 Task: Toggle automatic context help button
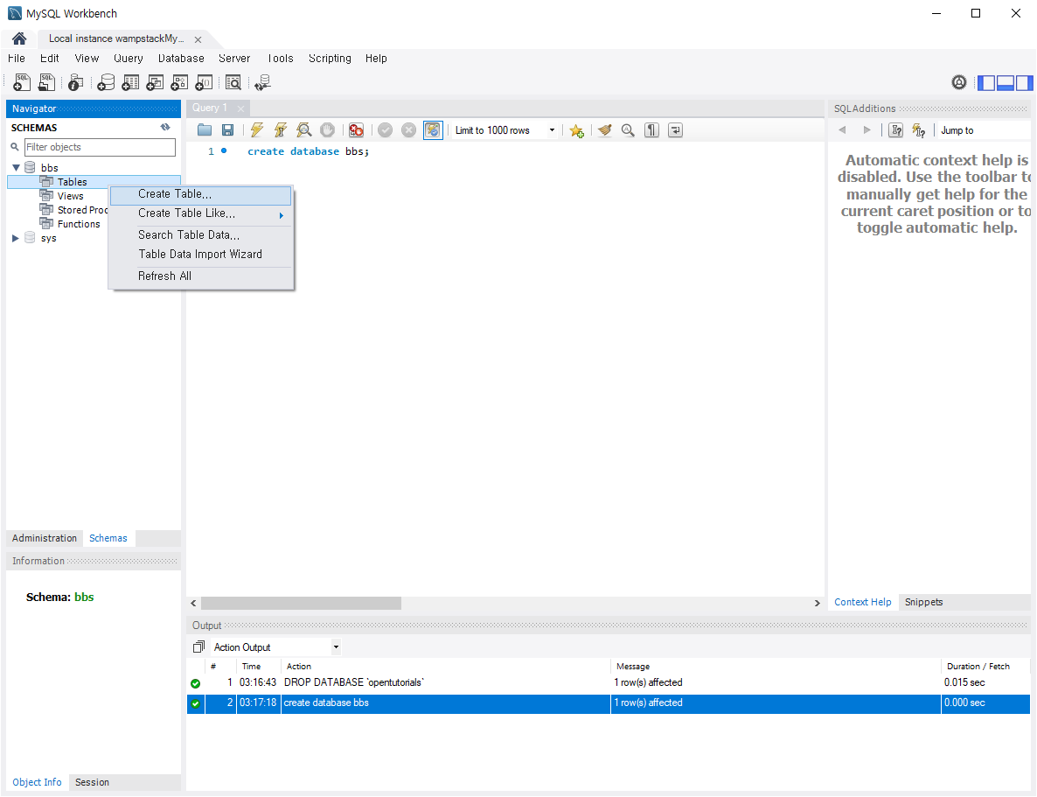pos(919,130)
